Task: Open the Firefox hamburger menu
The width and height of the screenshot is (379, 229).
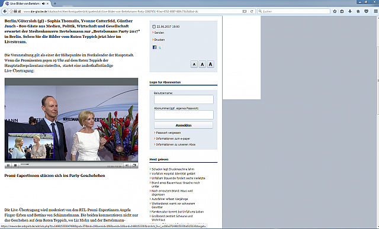Action: pos(375,11)
